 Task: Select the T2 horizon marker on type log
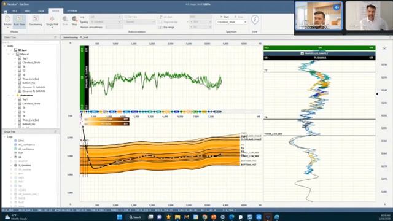click(266, 71)
